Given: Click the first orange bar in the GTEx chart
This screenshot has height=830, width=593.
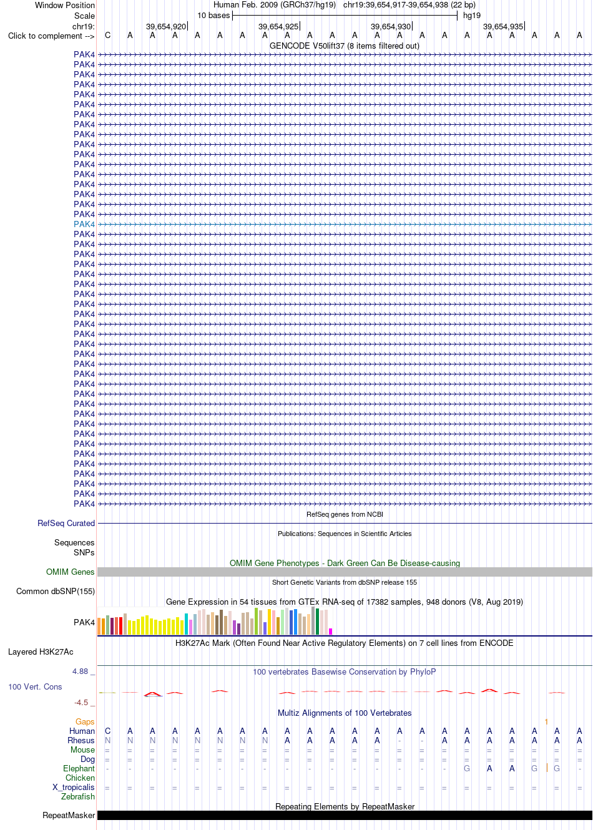Looking at the screenshot, I should (99, 627).
